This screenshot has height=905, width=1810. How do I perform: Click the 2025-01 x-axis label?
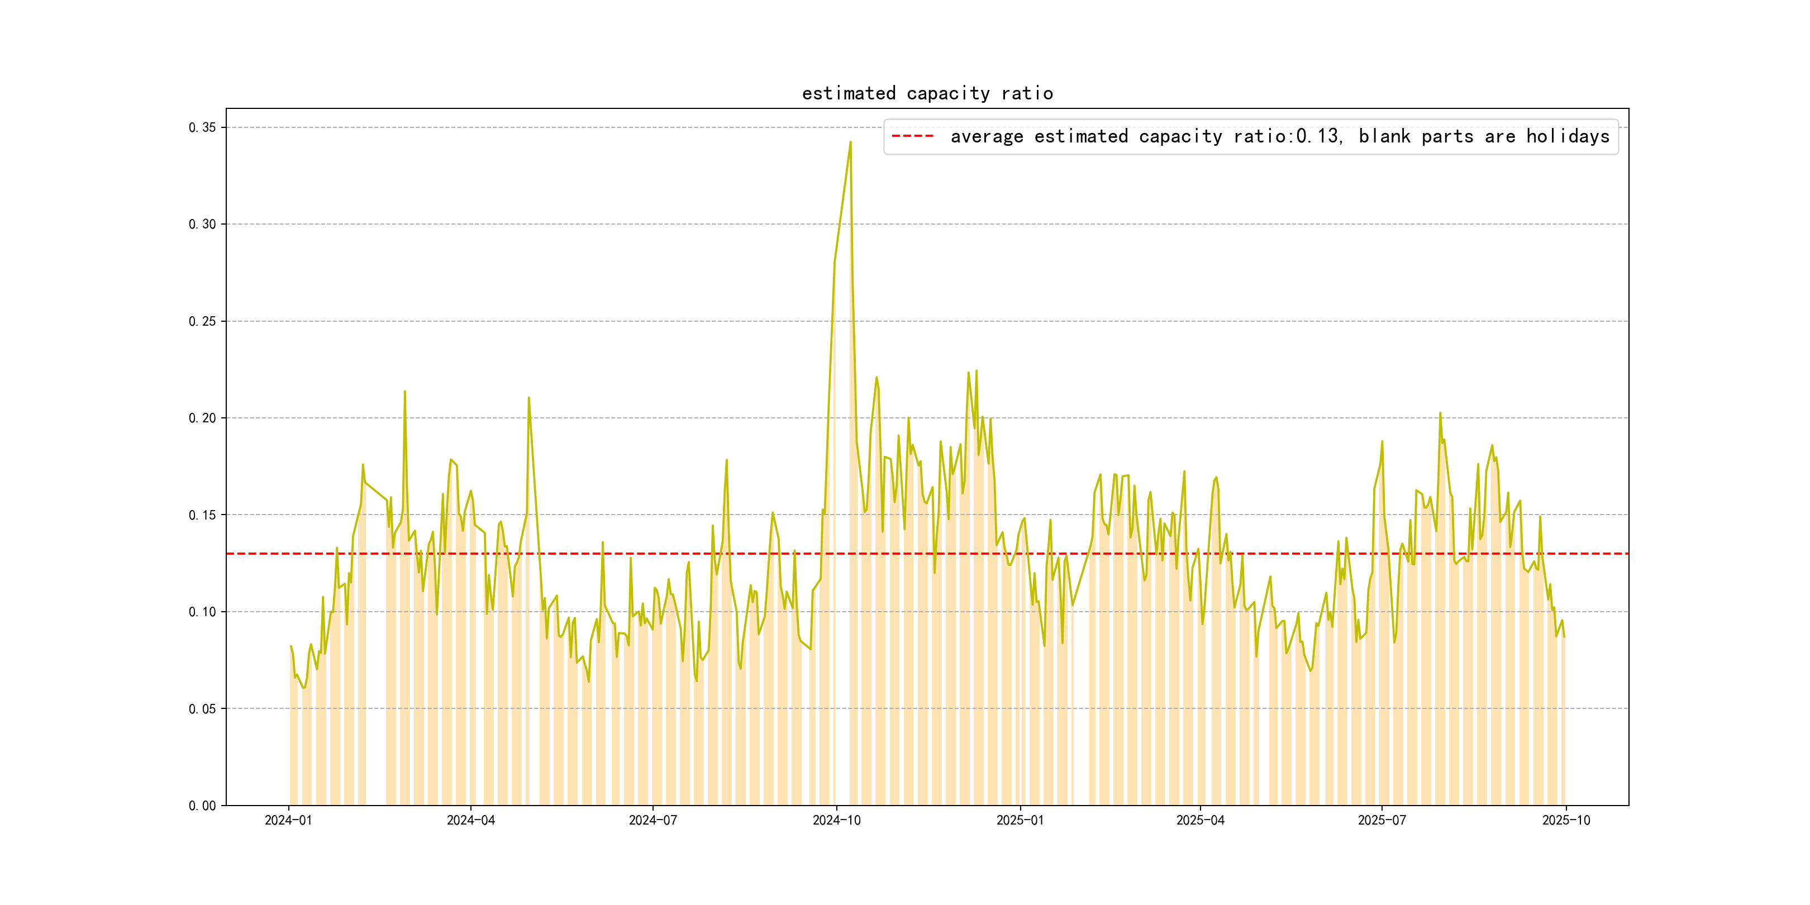(1020, 820)
